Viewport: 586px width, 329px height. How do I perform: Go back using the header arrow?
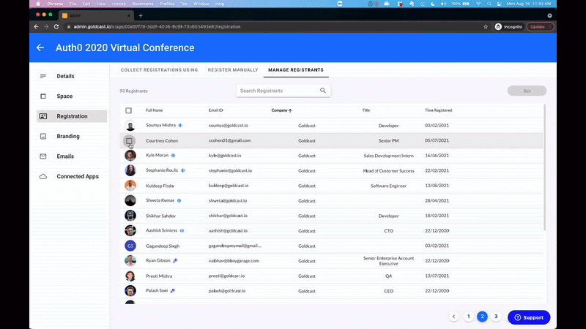click(x=40, y=48)
